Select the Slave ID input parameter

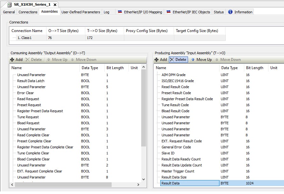coord(168,153)
